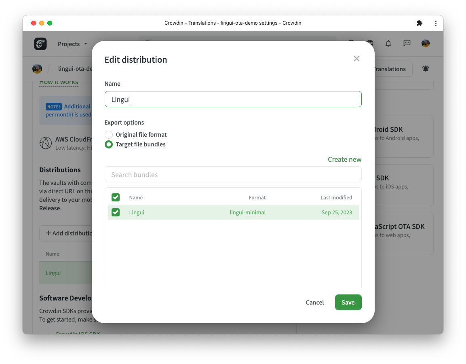This screenshot has width=466, height=364.
Task: Focus the Search bundles field
Action: point(233,175)
